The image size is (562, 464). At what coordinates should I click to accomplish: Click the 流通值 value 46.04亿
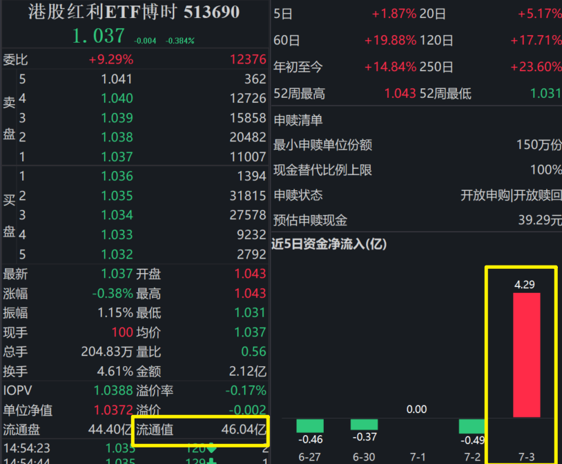(x=244, y=430)
